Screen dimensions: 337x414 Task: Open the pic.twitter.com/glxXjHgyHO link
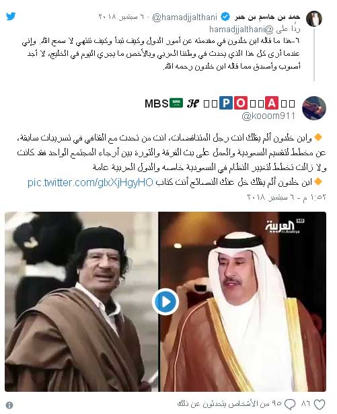90,182
